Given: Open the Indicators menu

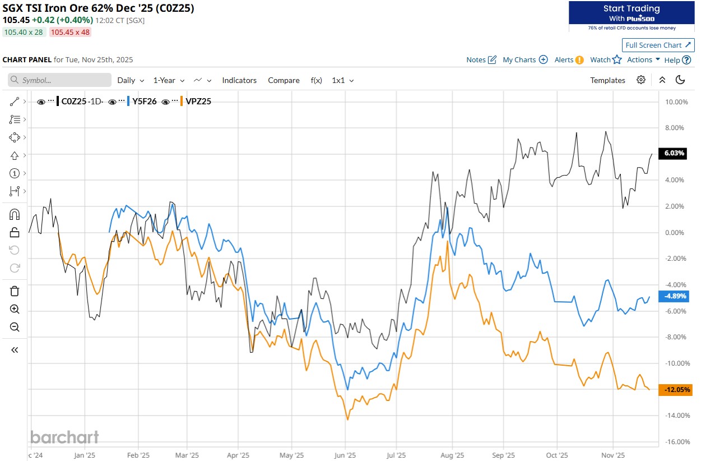Looking at the screenshot, I should click(x=239, y=80).
